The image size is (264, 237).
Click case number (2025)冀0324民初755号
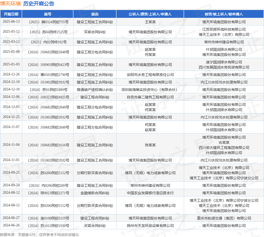click(x=49, y=22)
